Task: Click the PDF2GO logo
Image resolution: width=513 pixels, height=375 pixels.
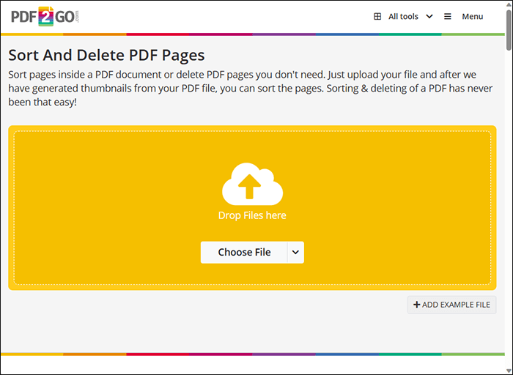Action: pos(43,16)
